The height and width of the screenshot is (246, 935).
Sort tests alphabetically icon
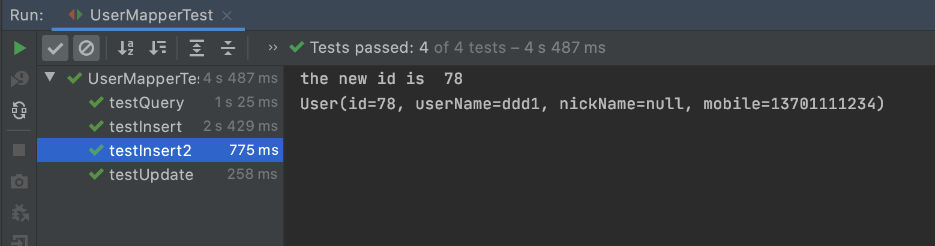(125, 48)
